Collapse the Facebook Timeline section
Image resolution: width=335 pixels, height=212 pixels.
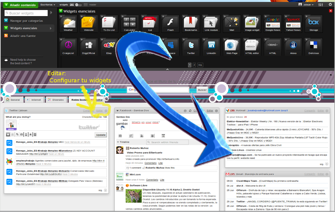[118, 142]
